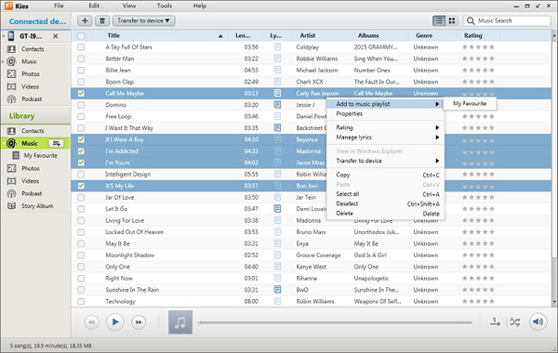Uncheck the If I Were A Boy checkbox
The image size is (558, 353).
tap(81, 139)
